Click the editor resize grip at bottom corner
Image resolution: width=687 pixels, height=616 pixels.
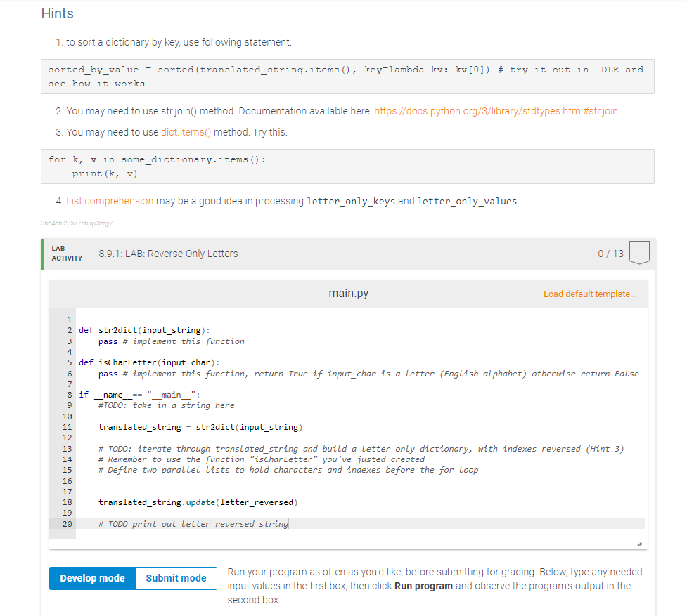639,544
